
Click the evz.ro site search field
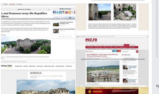tap(129, 52)
